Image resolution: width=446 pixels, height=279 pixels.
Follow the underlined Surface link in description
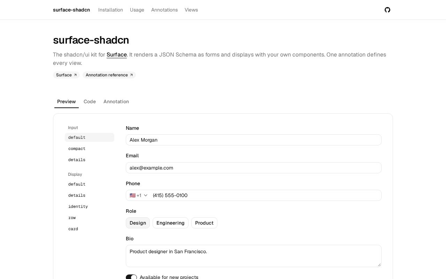pyautogui.click(x=117, y=55)
